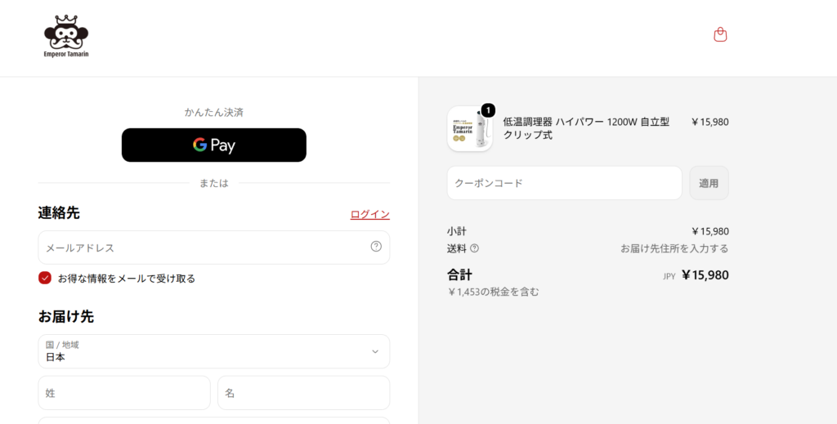
Task: Click into the 名 first name field
Action: tap(304, 393)
